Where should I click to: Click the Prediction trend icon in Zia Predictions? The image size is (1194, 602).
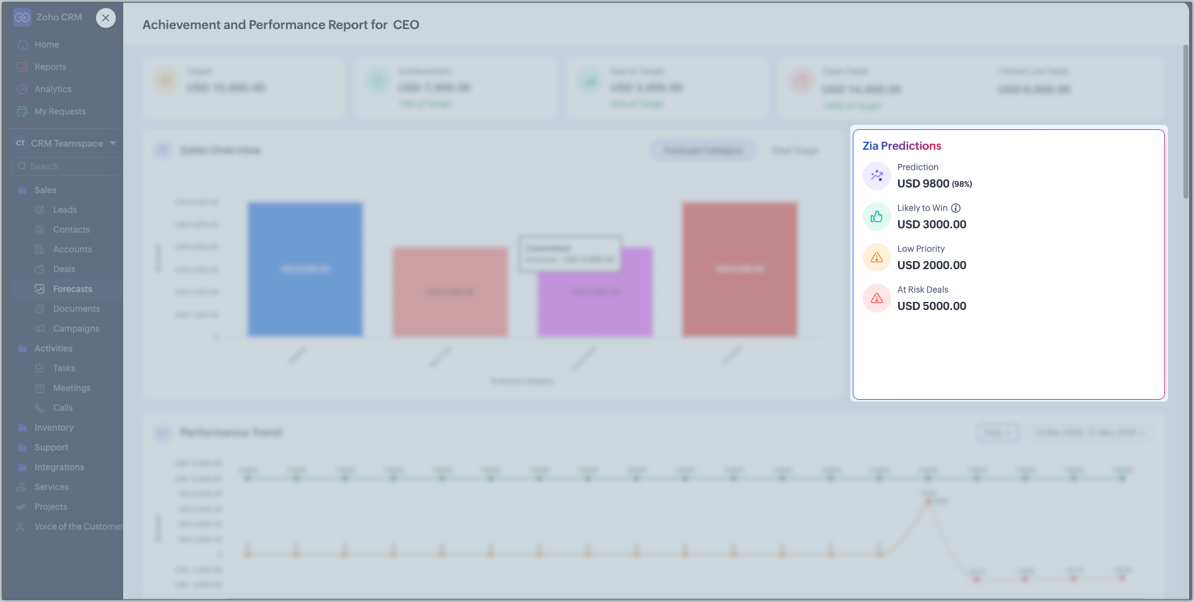click(x=876, y=176)
